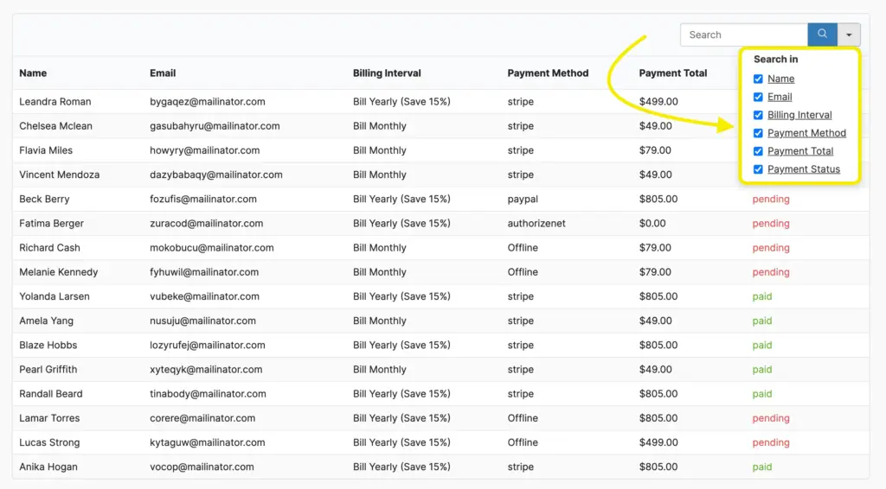Click email dazybabaqy@mailinator.com
This screenshot has width=886, height=489.
coord(215,175)
